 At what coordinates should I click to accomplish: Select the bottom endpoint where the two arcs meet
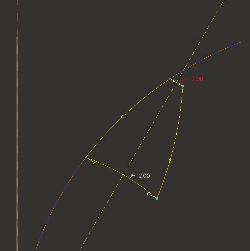[x=157, y=199]
